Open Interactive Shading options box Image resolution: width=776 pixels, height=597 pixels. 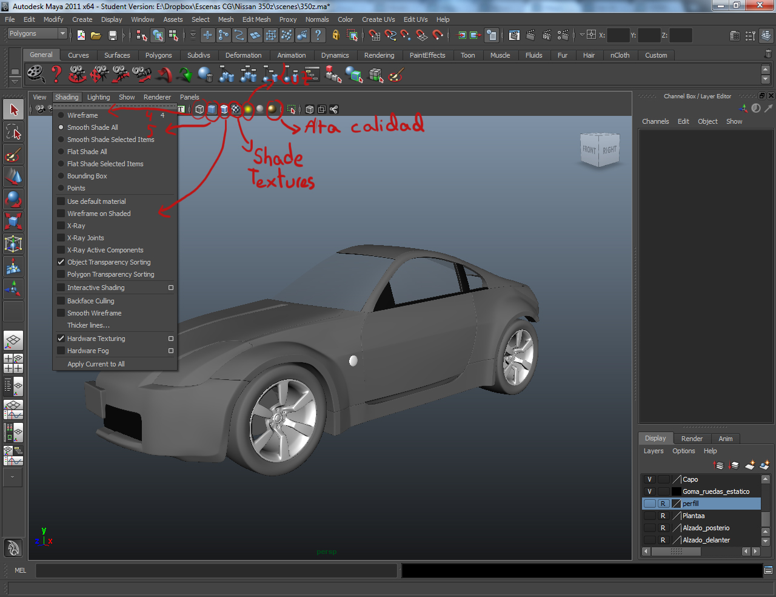tap(171, 288)
